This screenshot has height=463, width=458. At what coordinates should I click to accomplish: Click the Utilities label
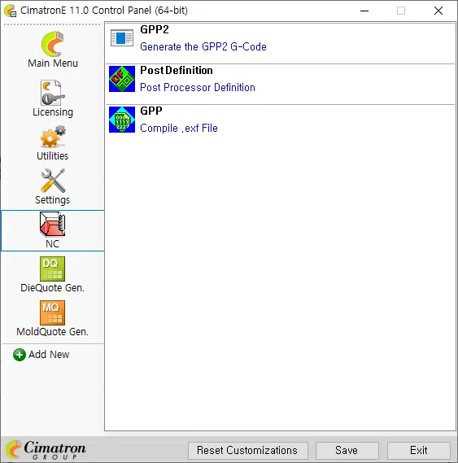(x=53, y=155)
